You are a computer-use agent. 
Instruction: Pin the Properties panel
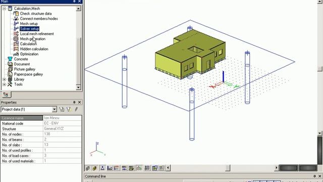tap(74, 102)
